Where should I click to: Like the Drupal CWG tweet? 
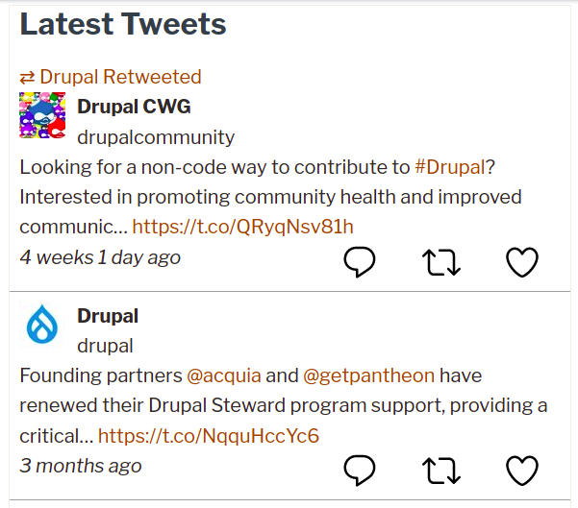tap(522, 261)
